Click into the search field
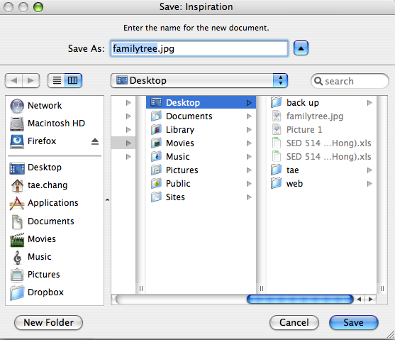This screenshot has height=340, width=395. 350,81
